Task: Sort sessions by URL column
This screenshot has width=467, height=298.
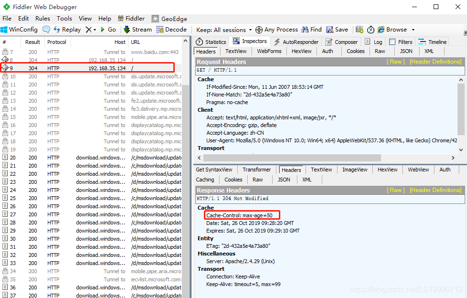Action: [x=155, y=42]
